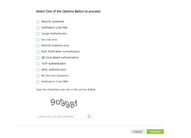This screenshot has width=191, height=138.
Task: Click the captcha picture
Action: pos(64,103)
